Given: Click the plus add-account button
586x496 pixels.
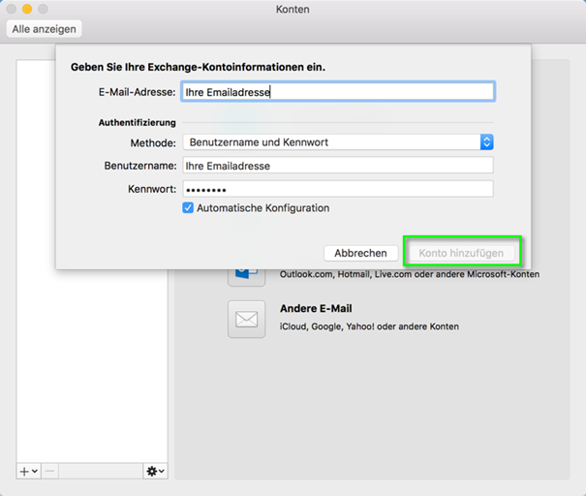Looking at the screenshot, I should click(x=28, y=471).
